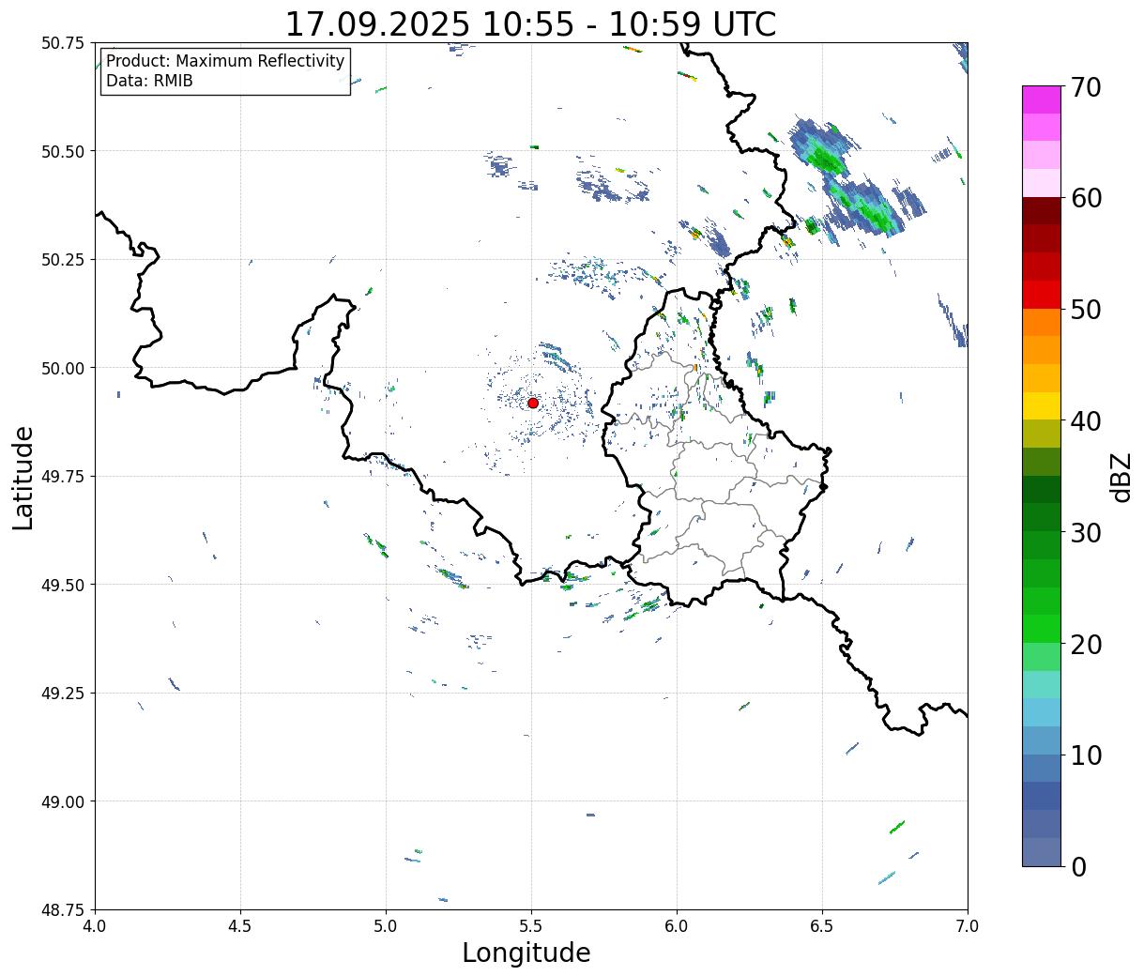Click the turquoise swatch in the colorbar
This screenshot has height=976, width=1144.
coord(1042,685)
